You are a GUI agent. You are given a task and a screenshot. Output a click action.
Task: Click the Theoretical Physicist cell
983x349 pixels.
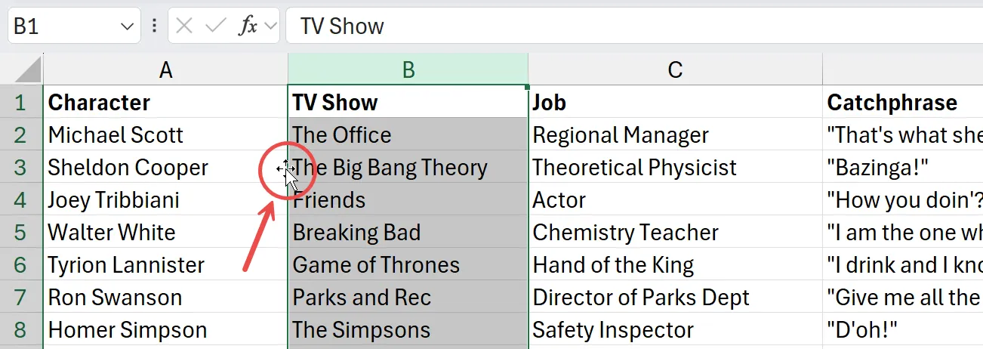pos(675,168)
